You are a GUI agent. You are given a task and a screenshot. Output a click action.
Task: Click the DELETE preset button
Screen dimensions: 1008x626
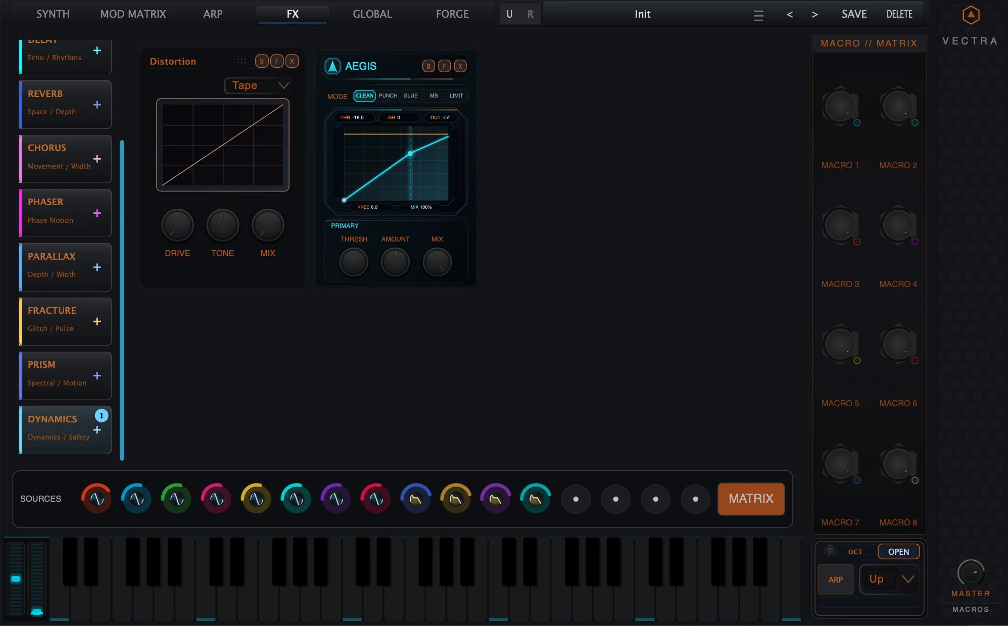coord(899,14)
